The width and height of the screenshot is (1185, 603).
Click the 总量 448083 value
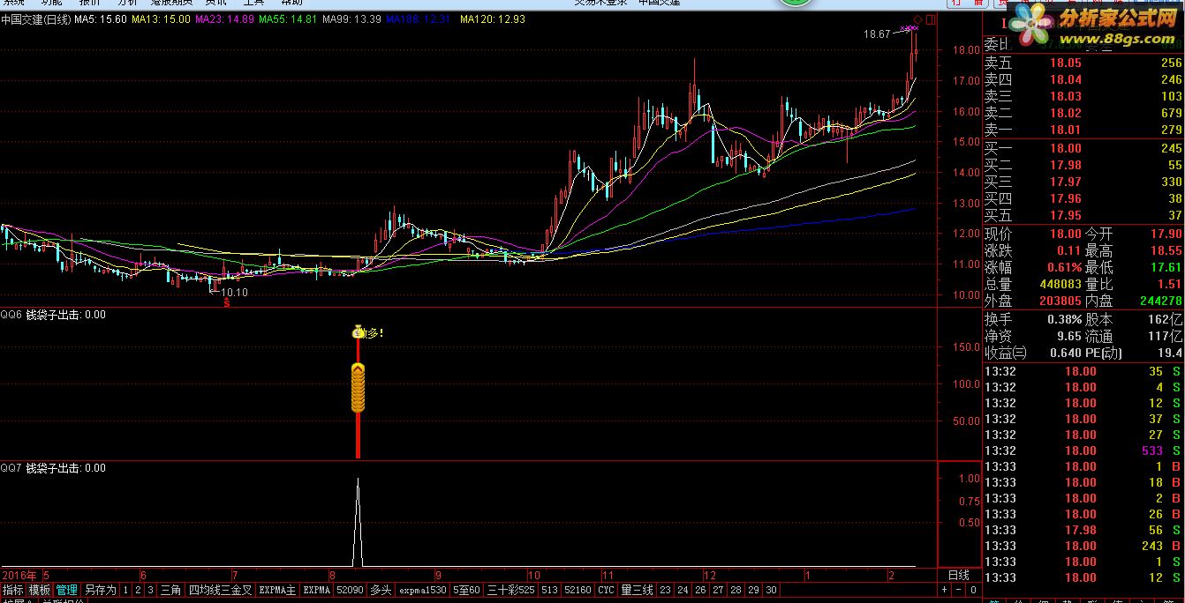click(1060, 285)
